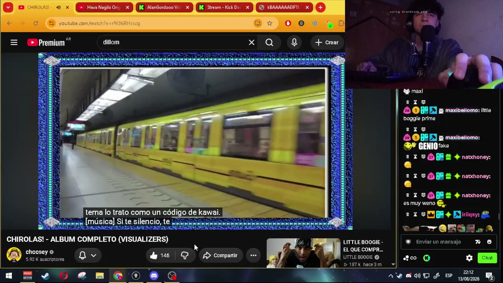Viewport: 503px width, 283px height.
Task: Open the red stop-hand ad blocker extension
Action: [x=288, y=23]
